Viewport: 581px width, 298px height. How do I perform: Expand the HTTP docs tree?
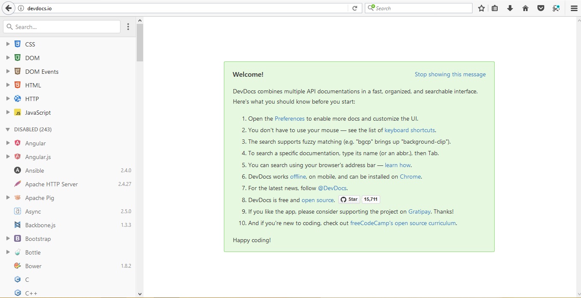[8, 98]
